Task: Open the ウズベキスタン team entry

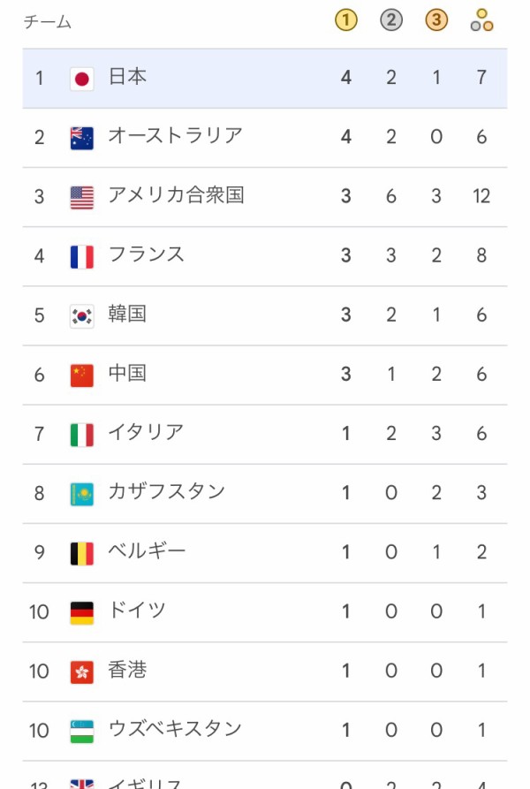Action: 175,729
